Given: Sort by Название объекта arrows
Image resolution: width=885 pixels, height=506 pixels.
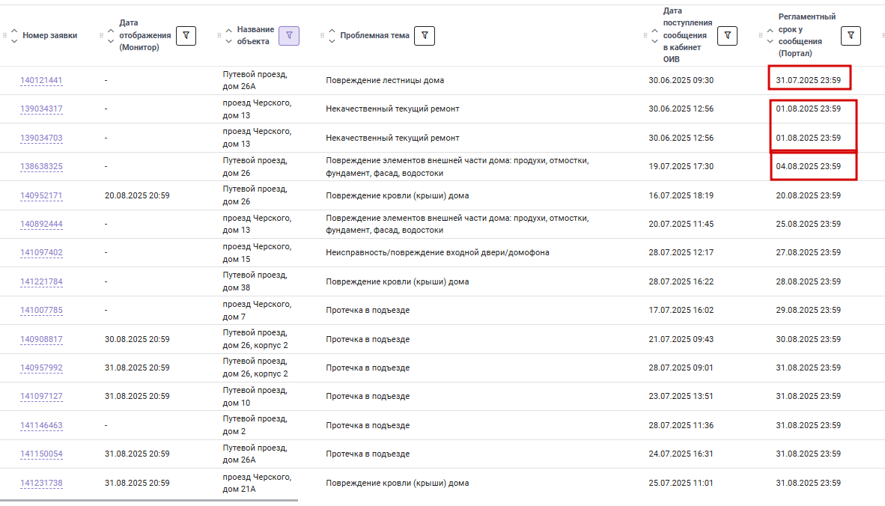Looking at the screenshot, I should pyautogui.click(x=228, y=35).
